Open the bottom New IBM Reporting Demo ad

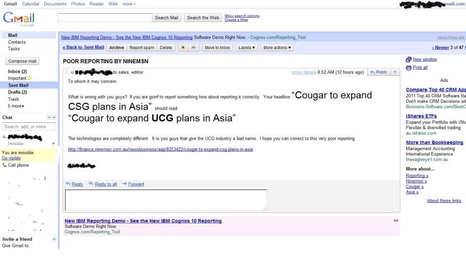[x=143, y=221]
